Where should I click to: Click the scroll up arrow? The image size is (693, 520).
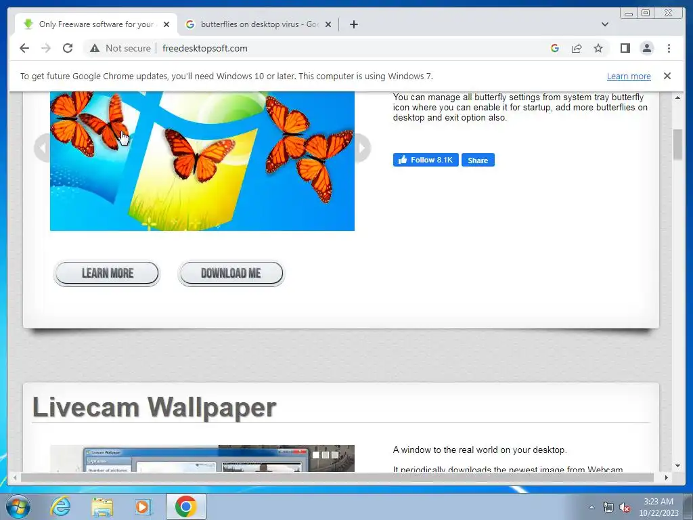pyautogui.click(x=677, y=97)
